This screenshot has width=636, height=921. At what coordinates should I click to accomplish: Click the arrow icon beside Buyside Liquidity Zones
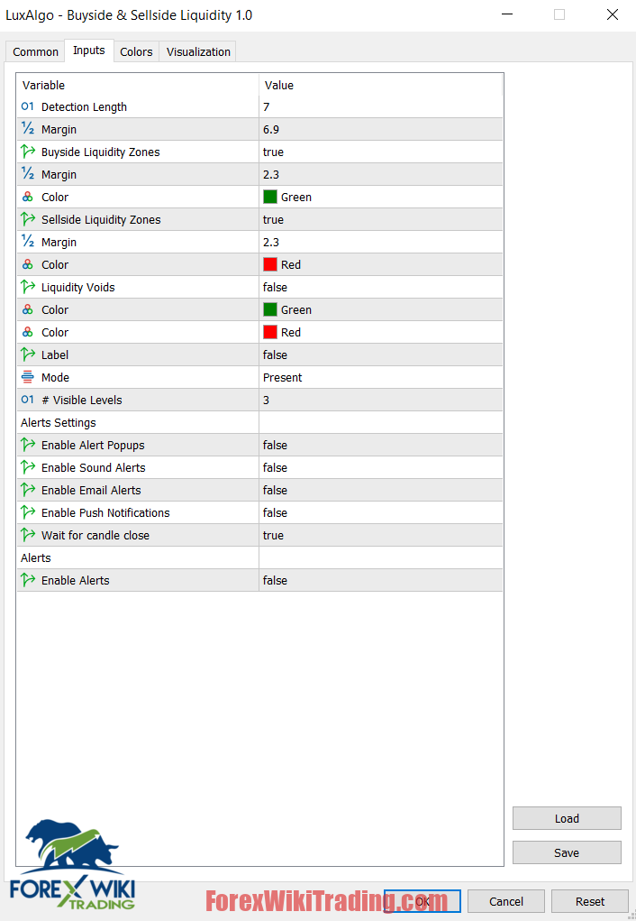(28, 152)
